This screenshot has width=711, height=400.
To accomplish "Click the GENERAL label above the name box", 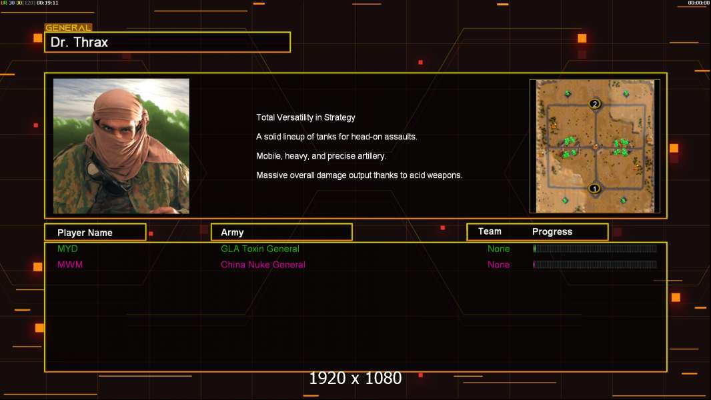I will point(68,27).
